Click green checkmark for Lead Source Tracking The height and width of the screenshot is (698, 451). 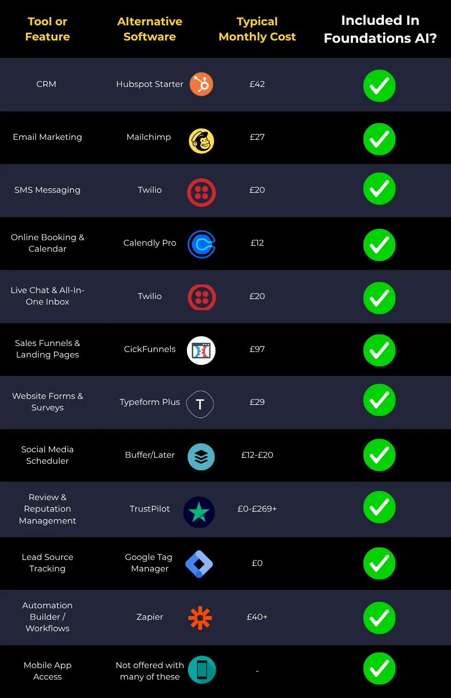(x=379, y=563)
